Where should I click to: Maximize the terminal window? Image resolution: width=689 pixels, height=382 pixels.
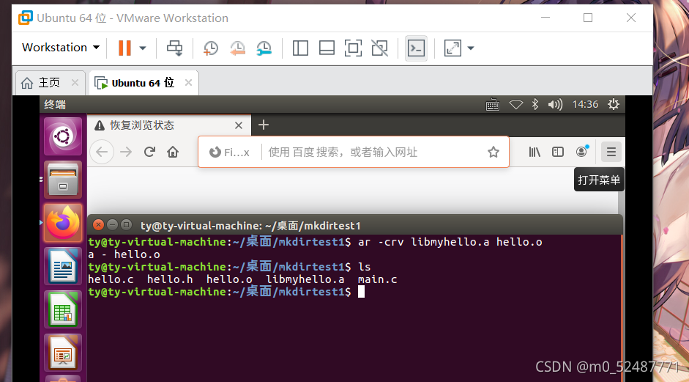click(126, 225)
